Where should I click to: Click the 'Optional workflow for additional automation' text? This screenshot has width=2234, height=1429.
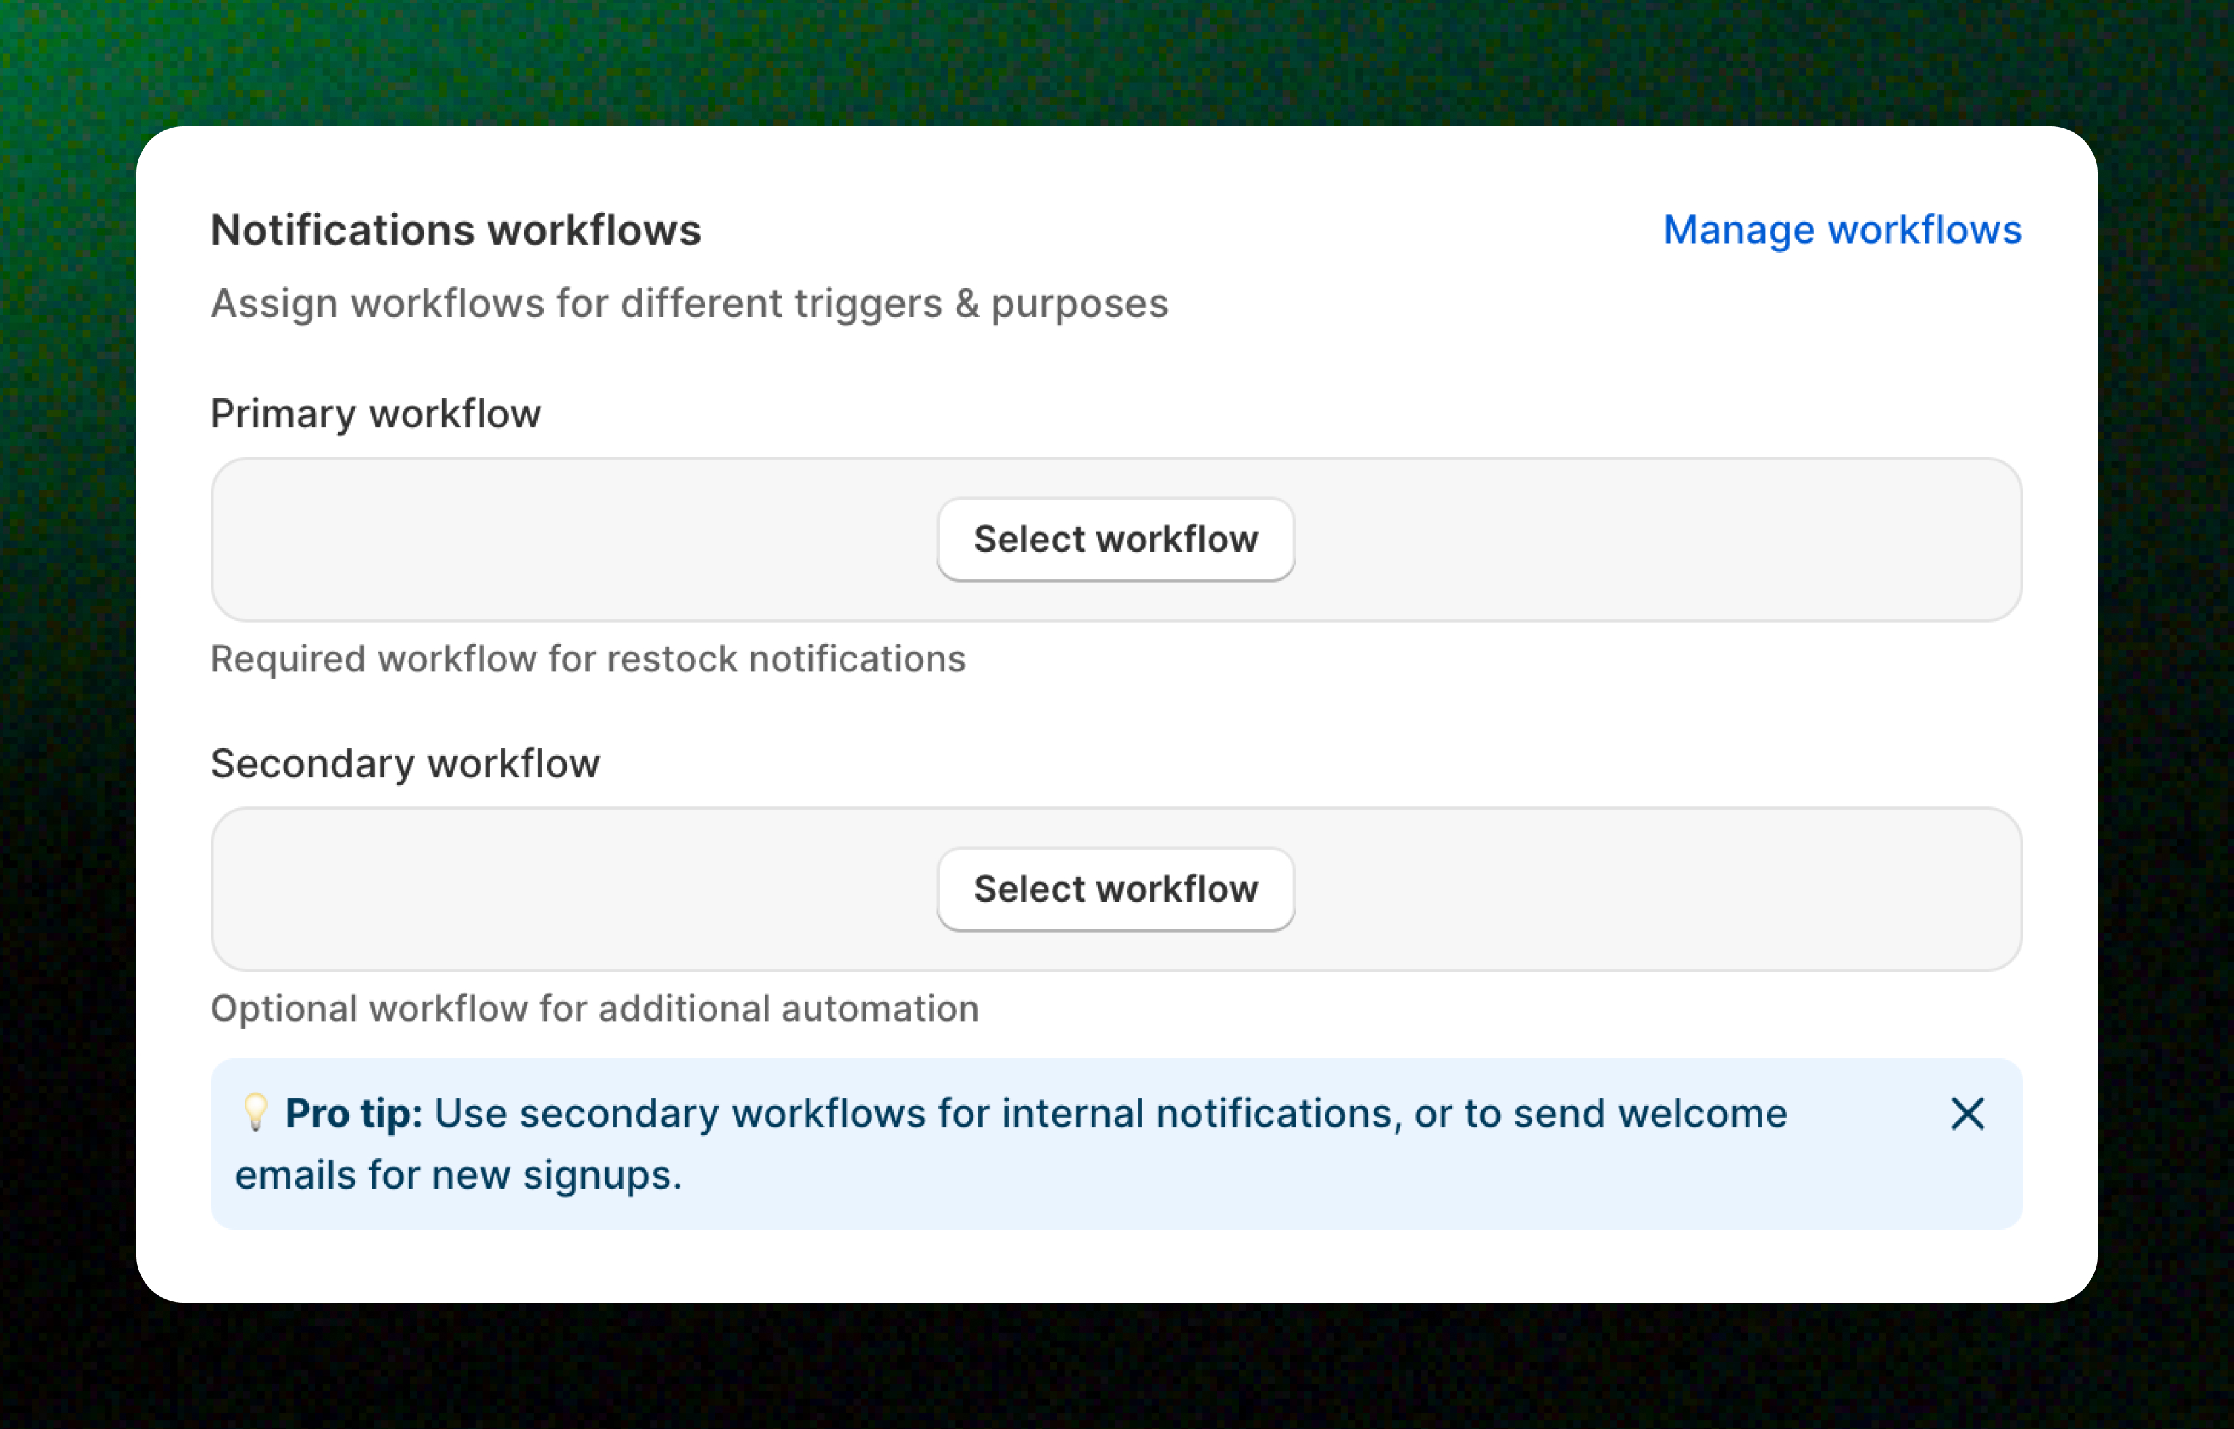tap(595, 1009)
